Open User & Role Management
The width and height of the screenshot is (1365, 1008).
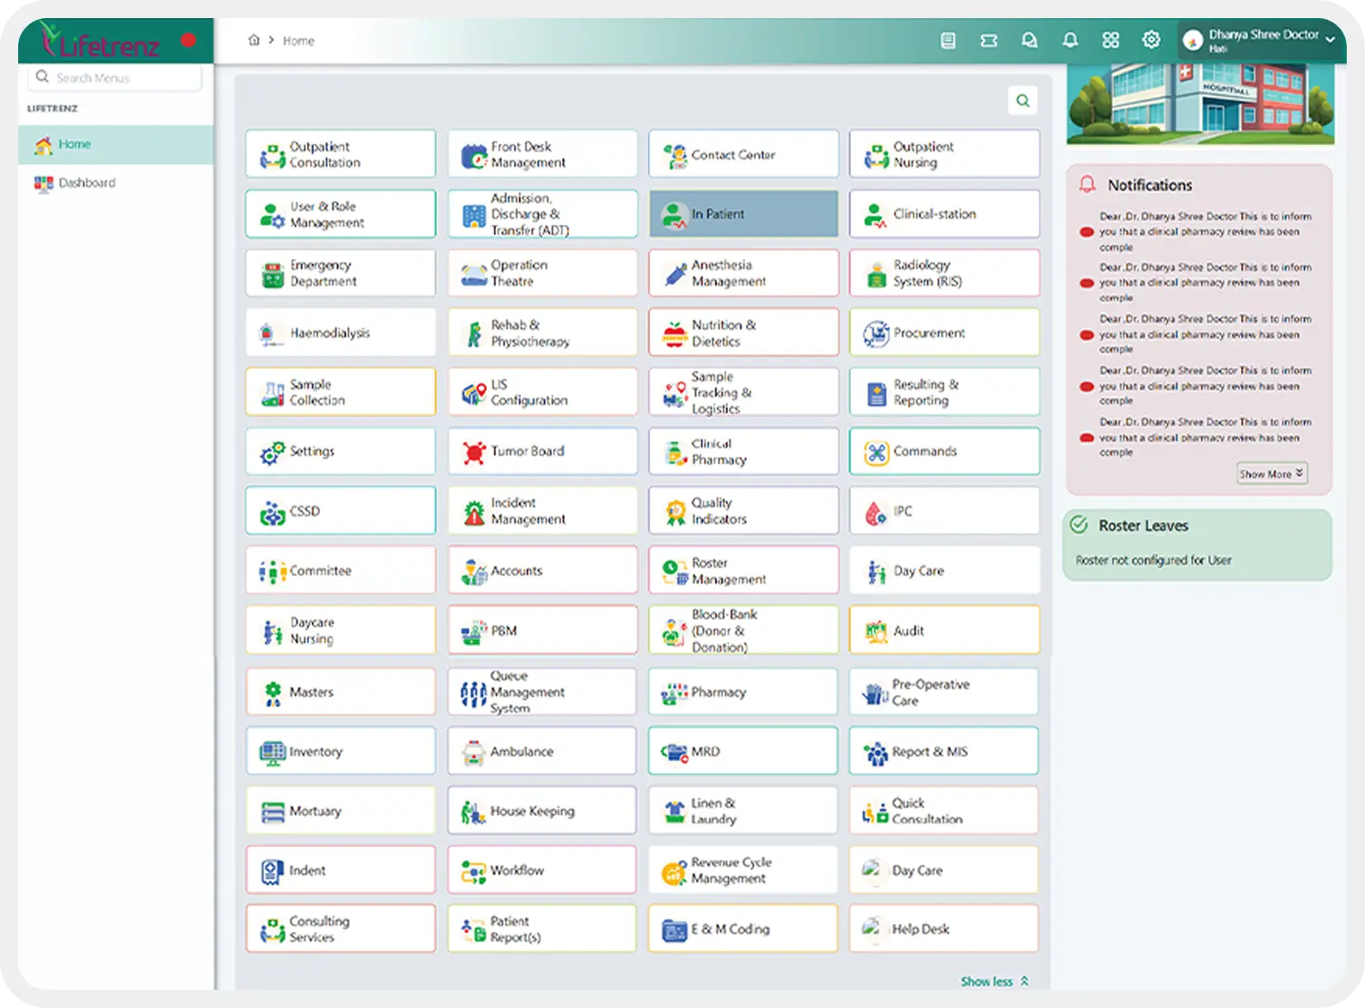[341, 214]
